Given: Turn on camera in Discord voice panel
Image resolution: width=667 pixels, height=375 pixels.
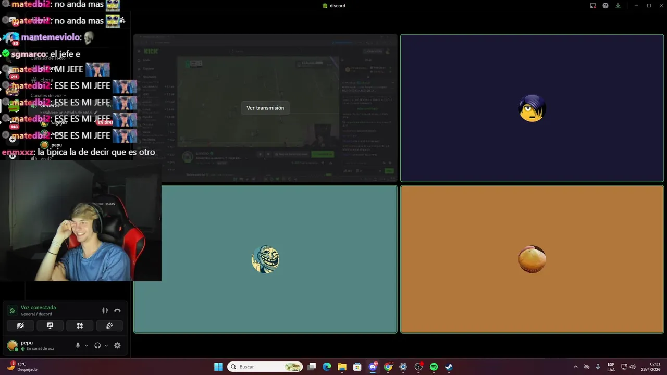Looking at the screenshot, I should (20, 326).
